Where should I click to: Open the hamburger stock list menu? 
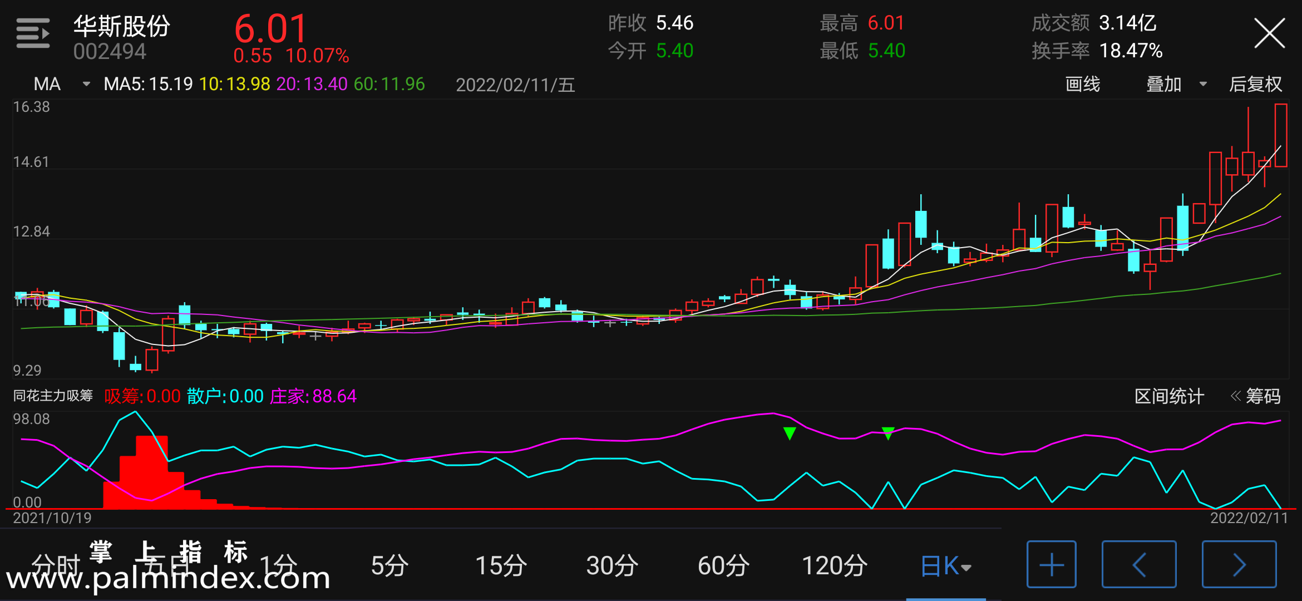[33, 33]
